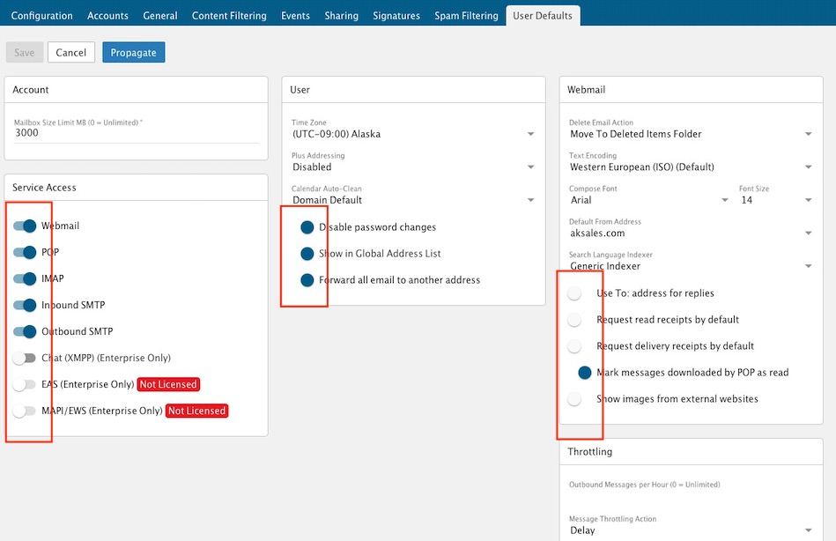Expand the Delete Email Action dropdown
Screen dimensions: 836x541
click(x=690, y=134)
